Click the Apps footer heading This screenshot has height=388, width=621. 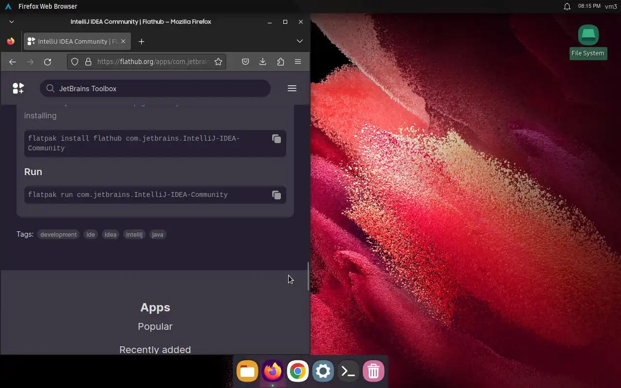click(155, 307)
